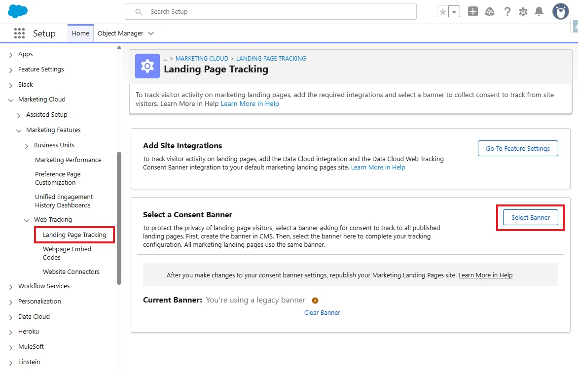Image resolution: width=578 pixels, height=371 pixels.
Task: Click into the Search Setup field
Action: [271, 11]
